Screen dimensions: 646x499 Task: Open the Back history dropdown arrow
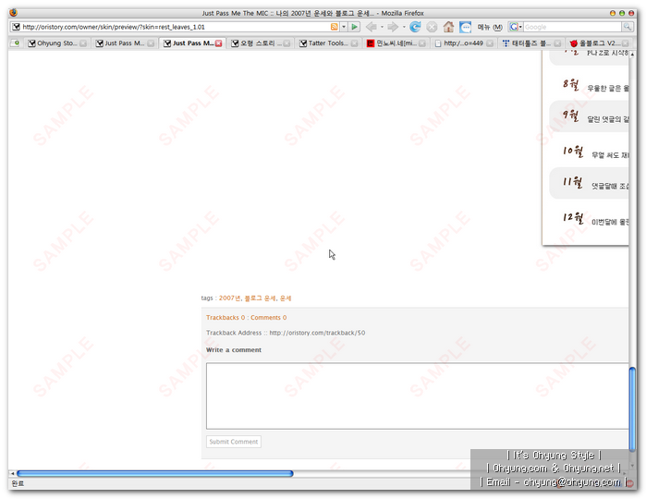click(382, 27)
